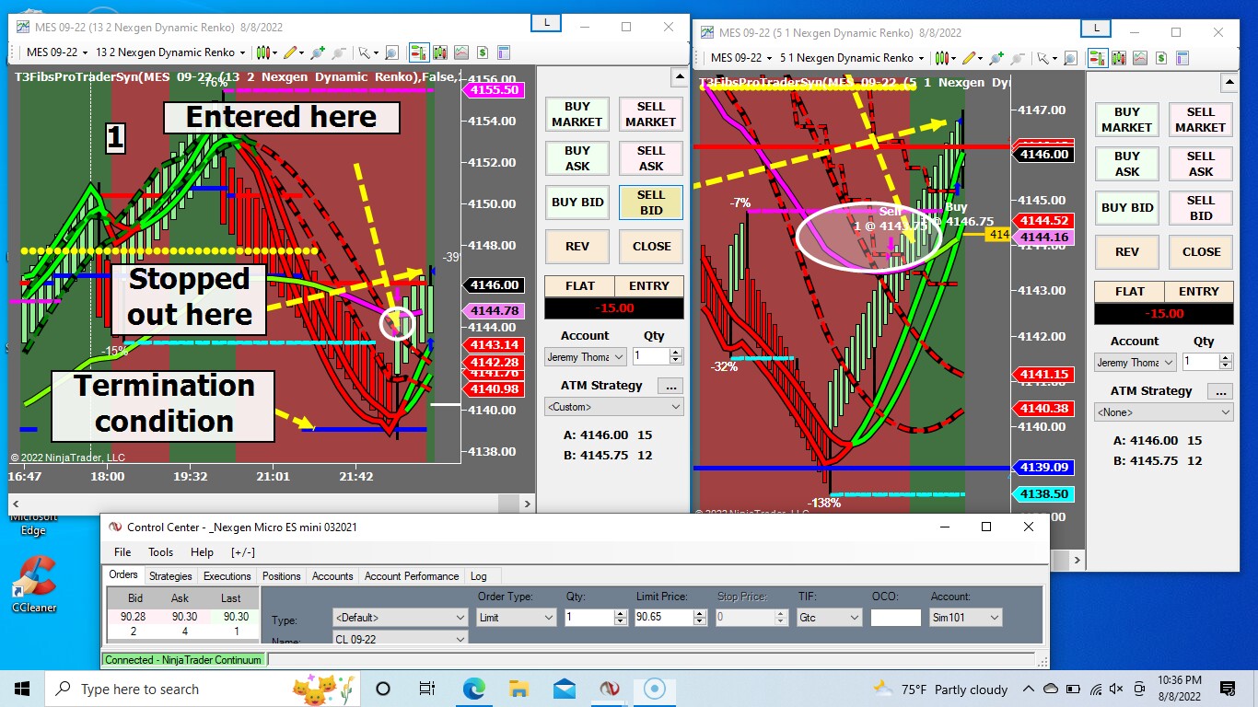Open the candlestick indicators icon next to Chart Trader
Image resolution: width=1258 pixels, height=707 pixels.
440,52
